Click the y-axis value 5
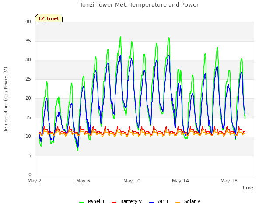Screen dimensions: 280x210 pos(30,156)
